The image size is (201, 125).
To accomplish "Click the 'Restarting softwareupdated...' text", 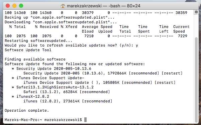I will click(x=38, y=41).
